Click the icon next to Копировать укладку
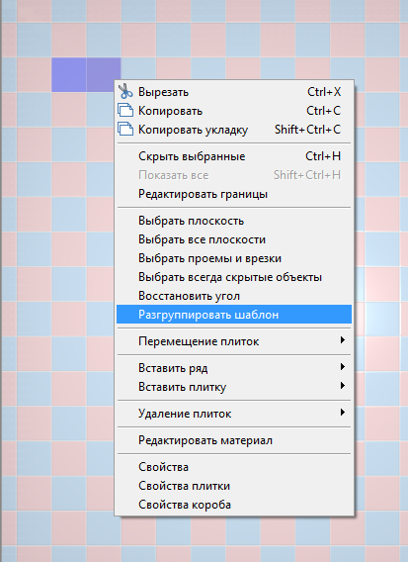The width and height of the screenshot is (408, 562). tap(125, 129)
